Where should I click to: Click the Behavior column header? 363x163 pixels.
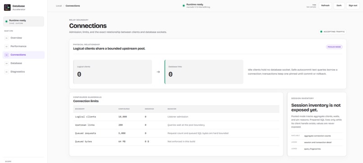click(172, 109)
